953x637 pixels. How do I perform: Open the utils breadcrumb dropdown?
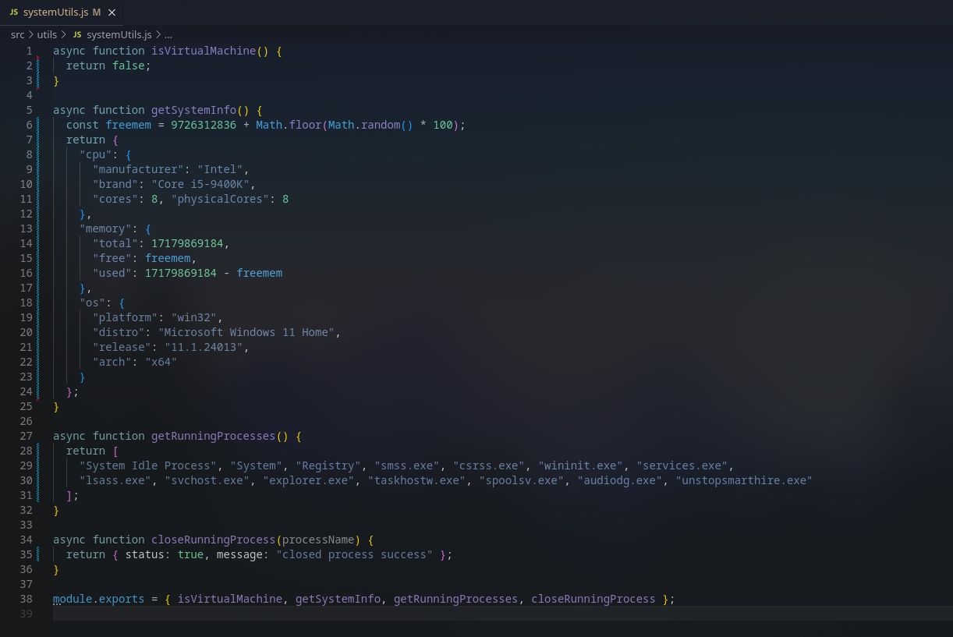coord(47,34)
